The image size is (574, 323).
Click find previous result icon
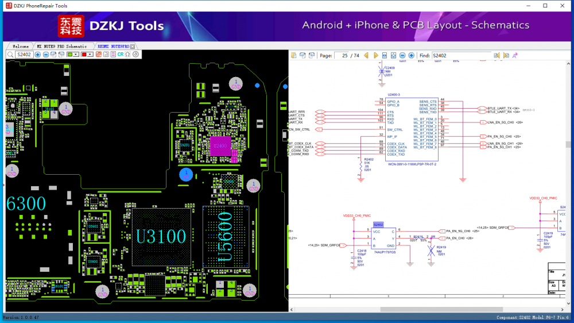497,56
